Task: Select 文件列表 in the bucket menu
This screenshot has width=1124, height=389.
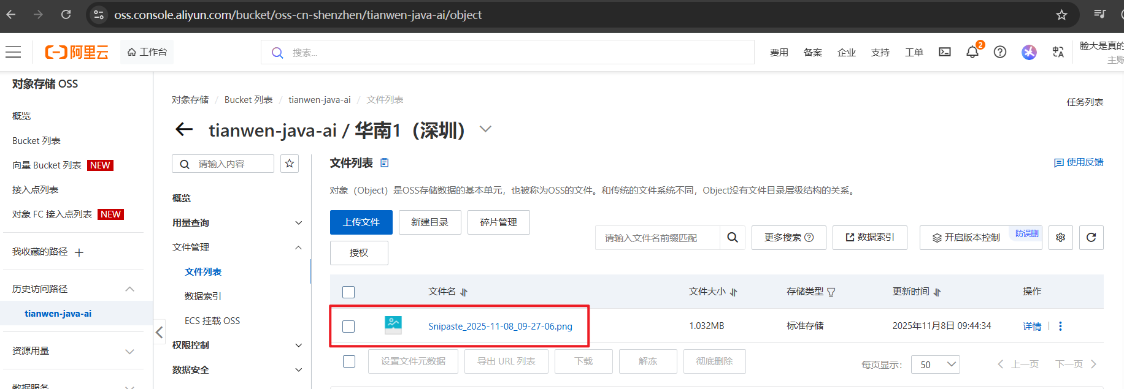Action: (x=203, y=272)
